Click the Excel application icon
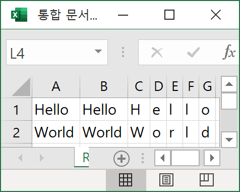 [19, 15]
